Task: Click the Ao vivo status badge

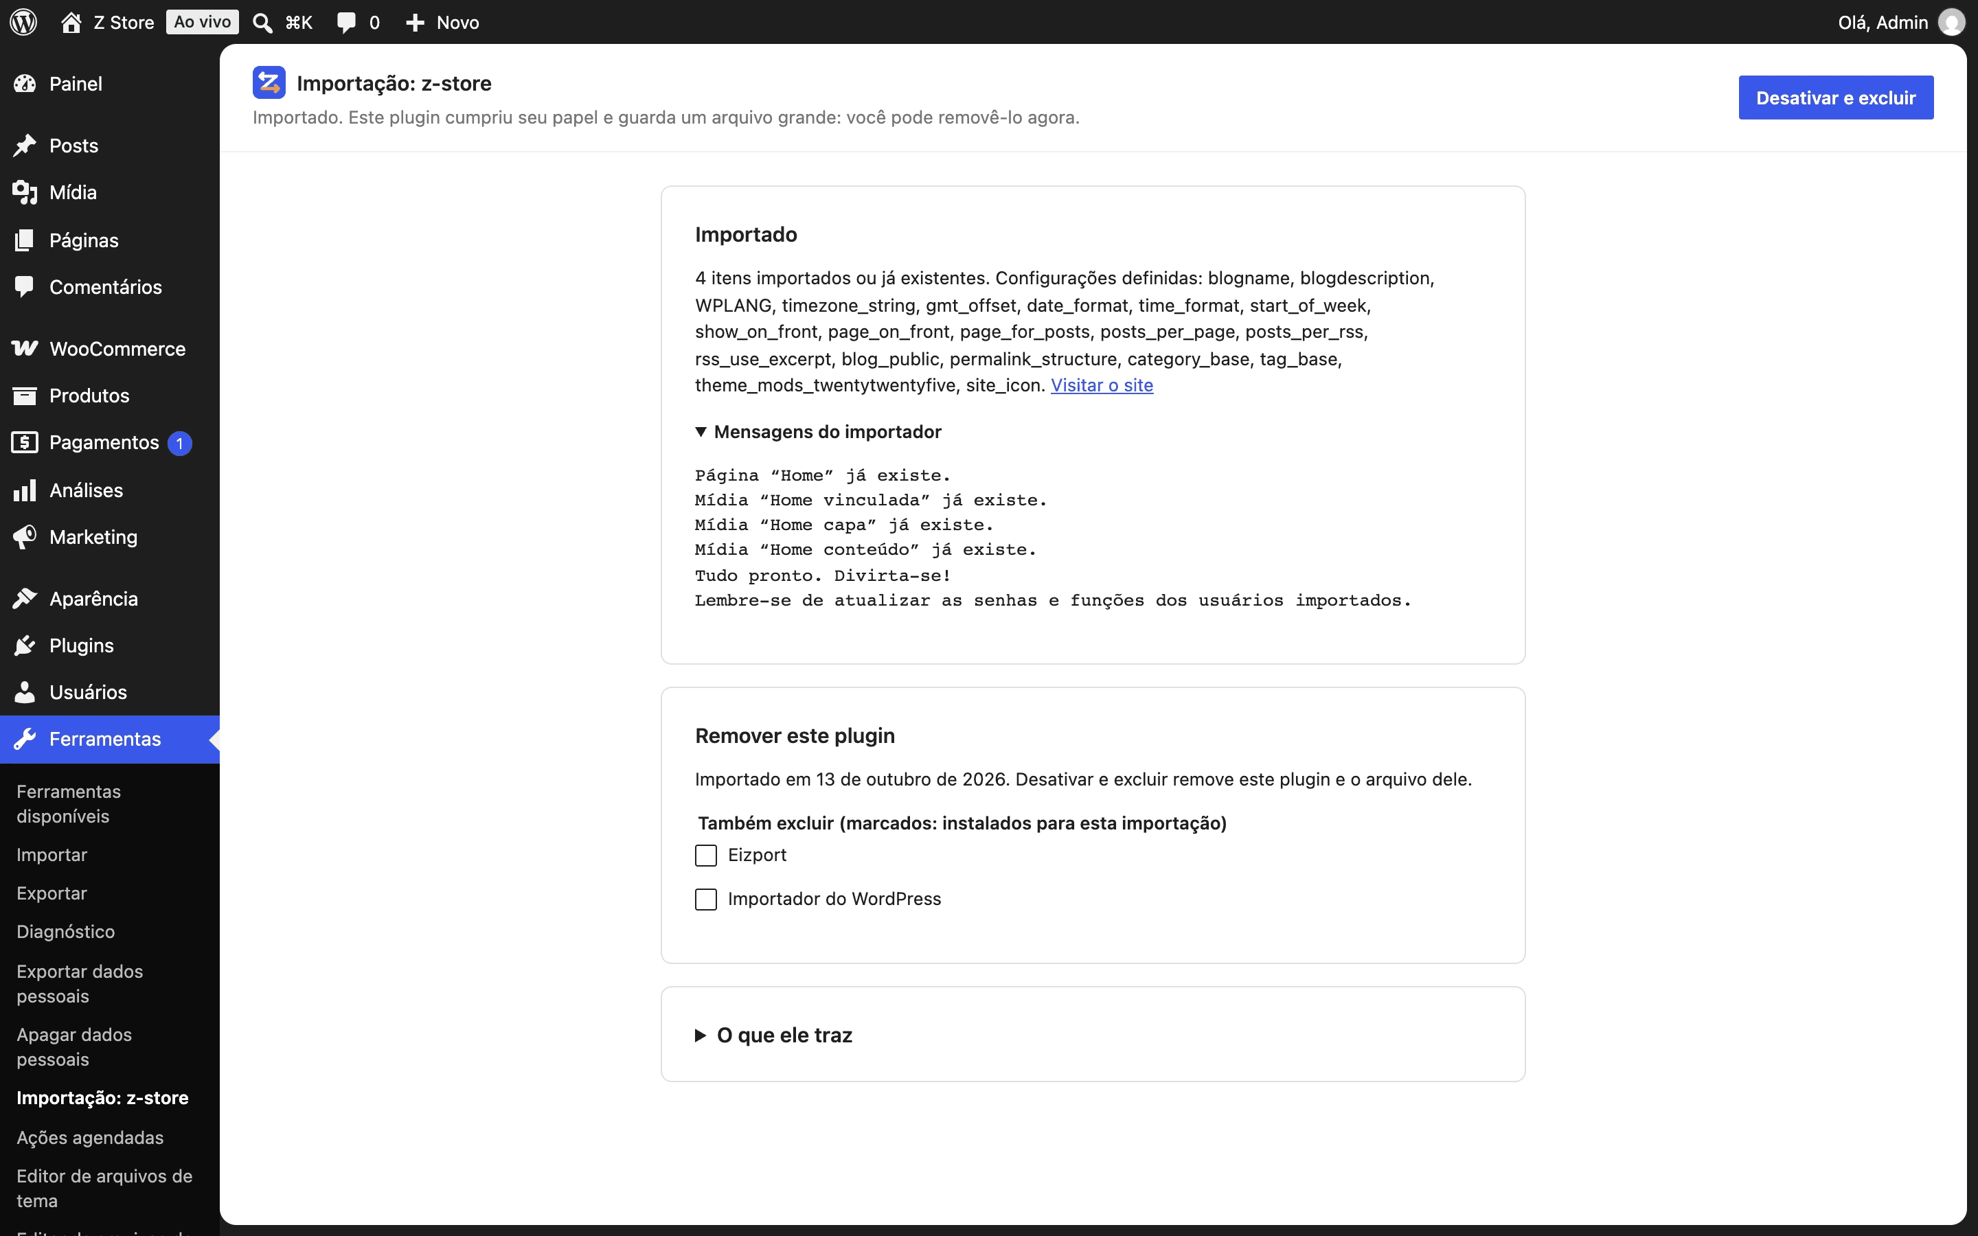Action: [202, 22]
